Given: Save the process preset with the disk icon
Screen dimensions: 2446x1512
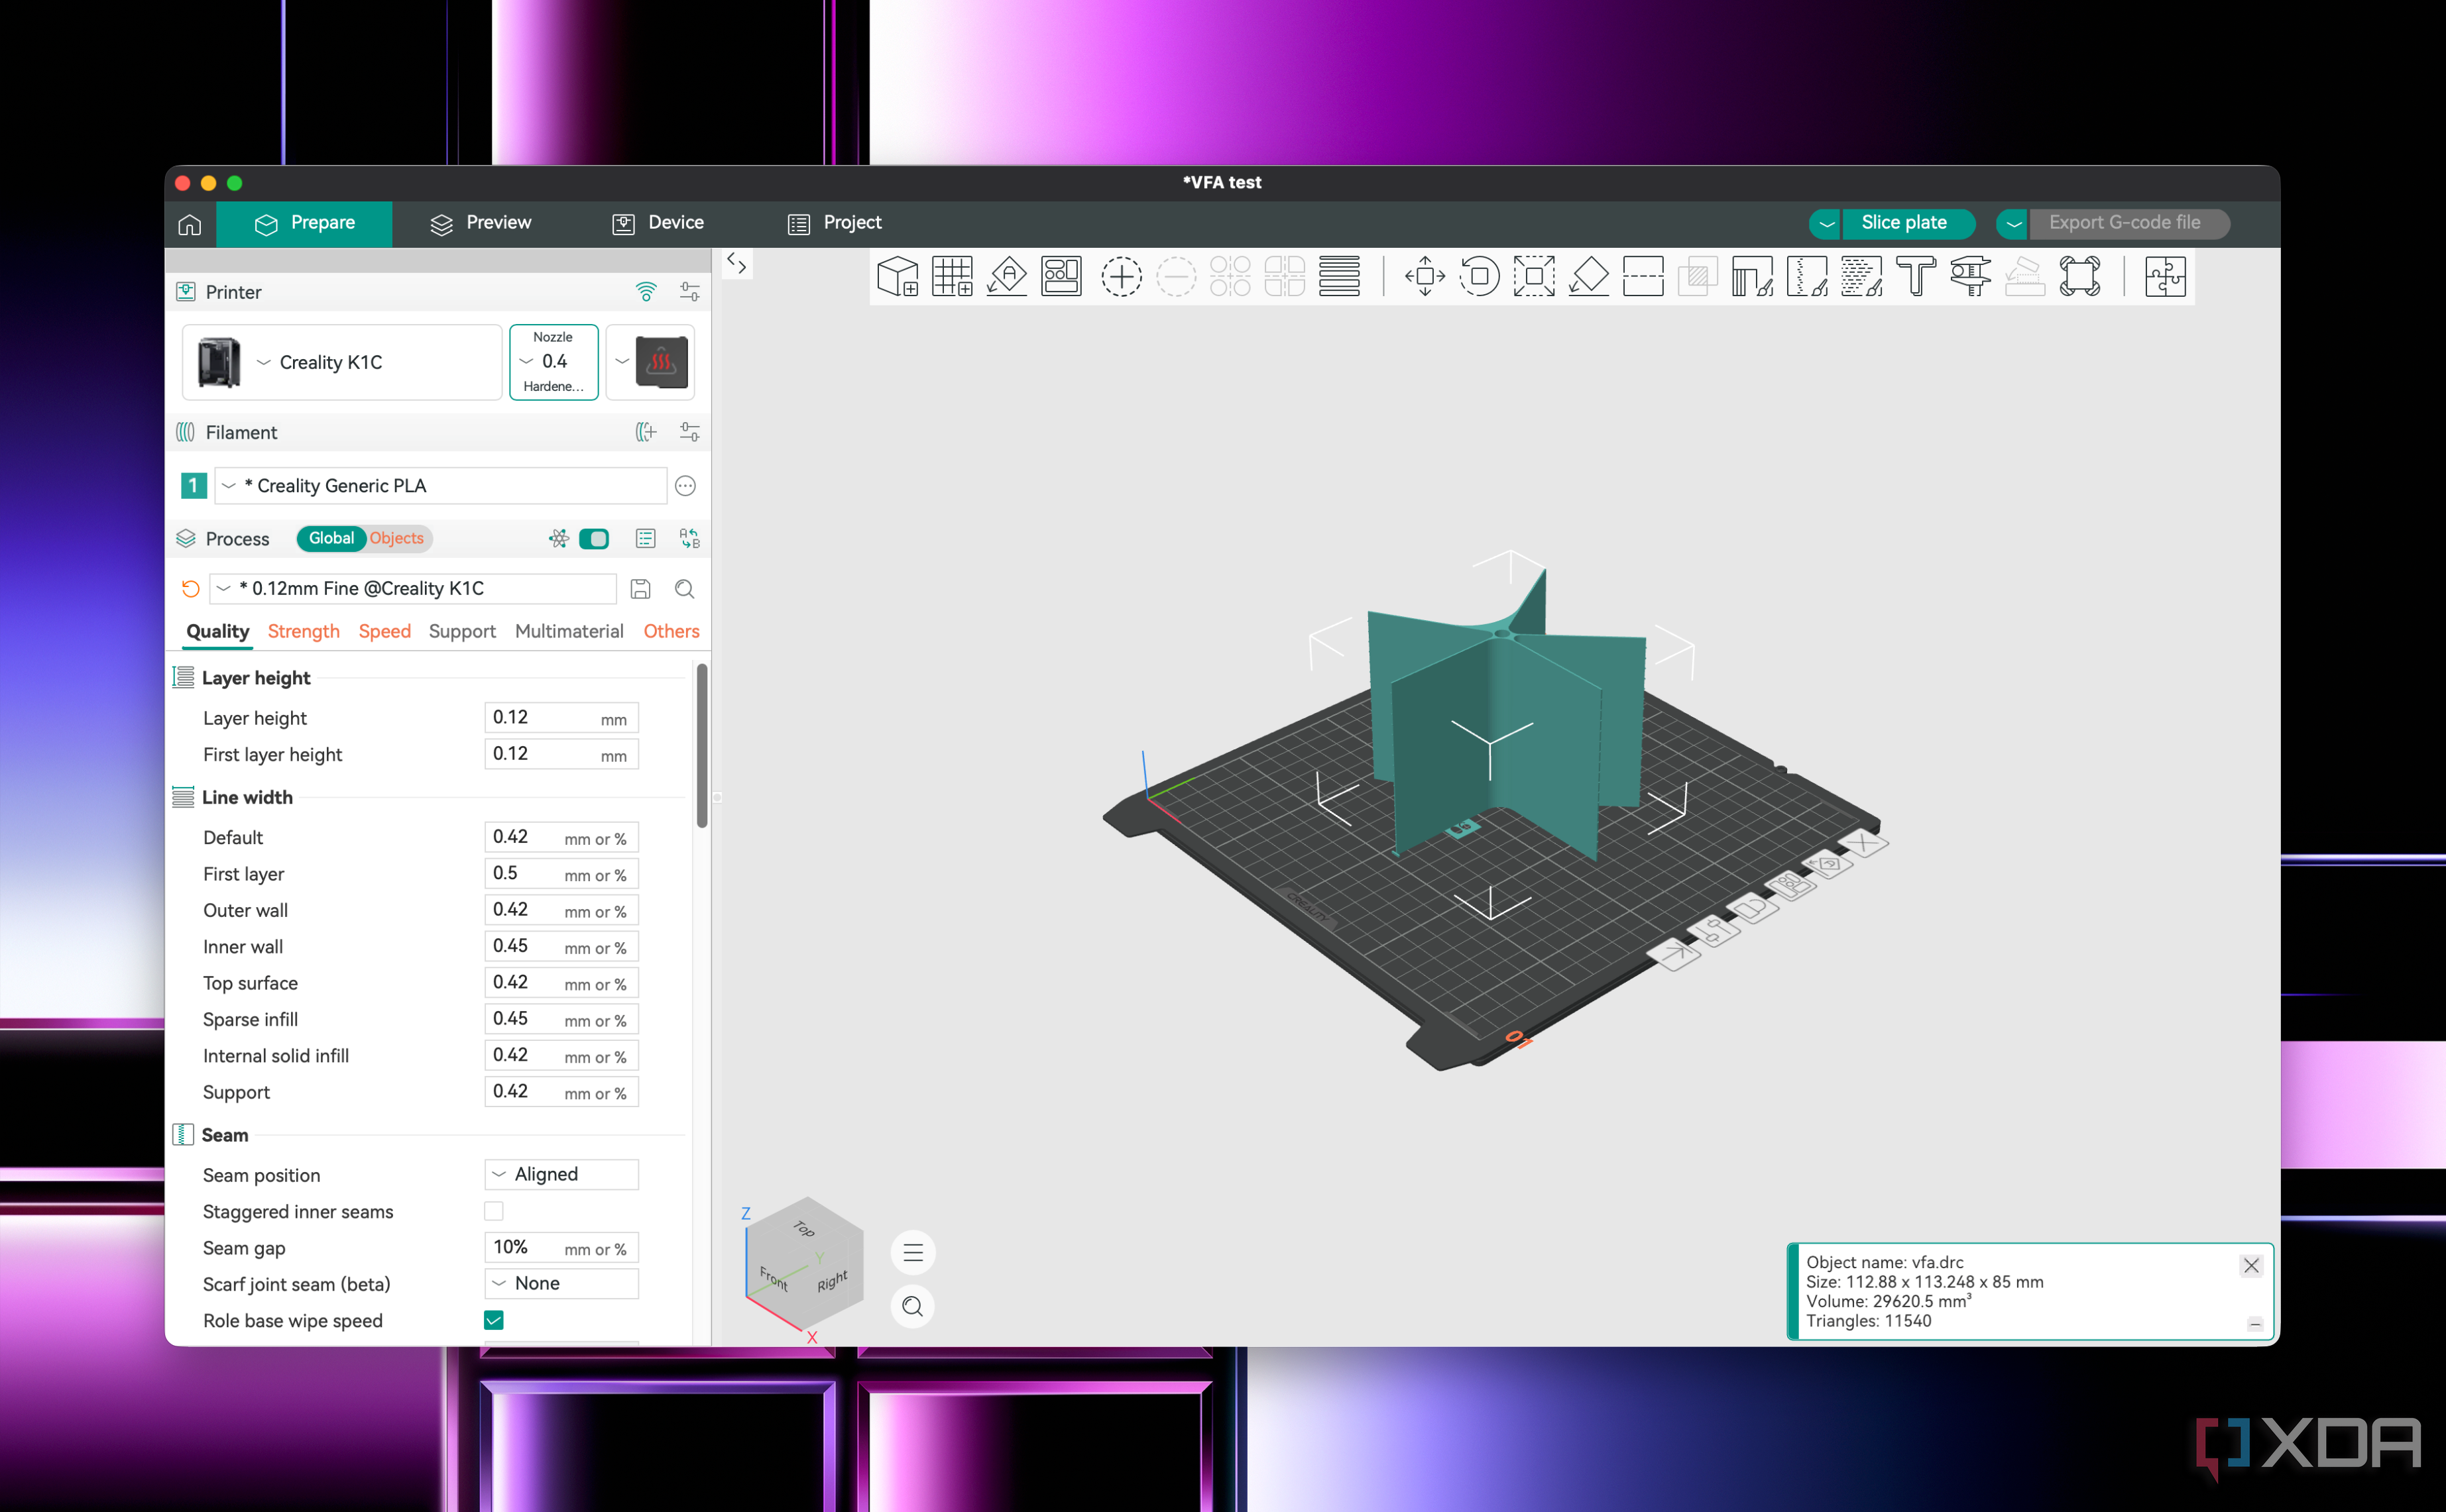Looking at the screenshot, I should pos(640,589).
